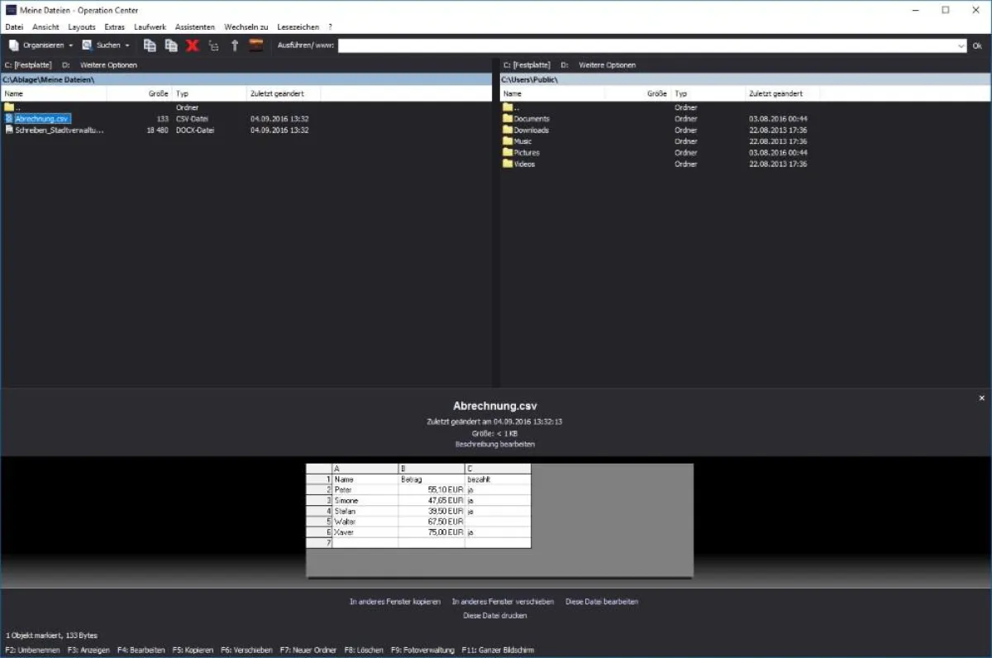Click the search magnifier icon next to Suchen
Viewport: 992px width, 658px height.
point(87,45)
